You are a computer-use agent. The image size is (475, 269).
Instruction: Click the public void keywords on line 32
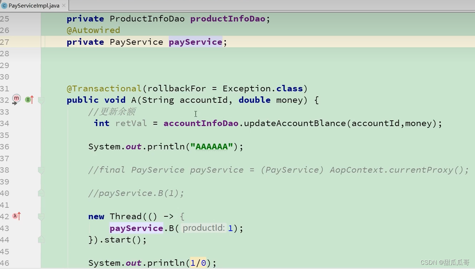96,100
